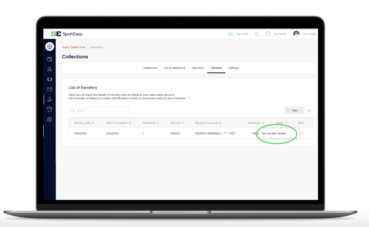Viewport: 369px width, 227px height.
Task: Open the calendar sidebar icon
Action: tap(50, 59)
